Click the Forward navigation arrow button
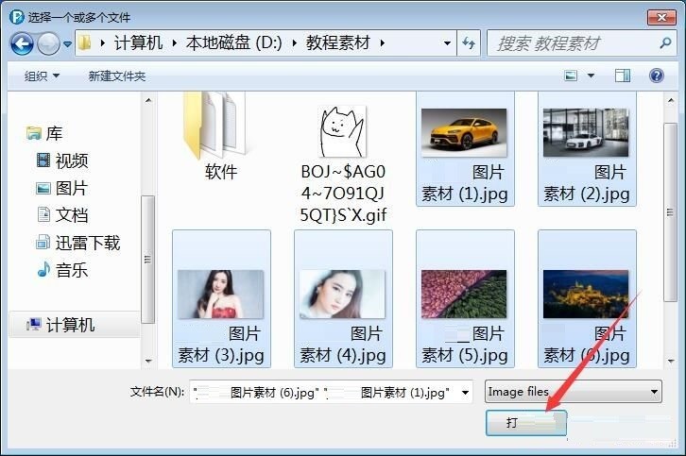The width and height of the screenshot is (686, 456). pos(48,43)
